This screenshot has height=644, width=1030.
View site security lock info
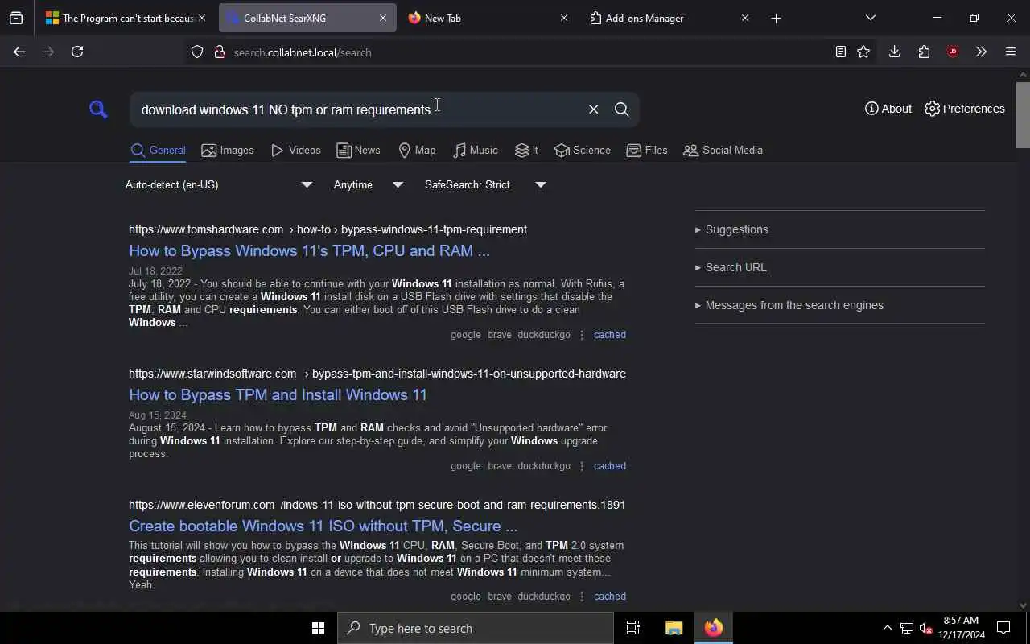click(219, 52)
